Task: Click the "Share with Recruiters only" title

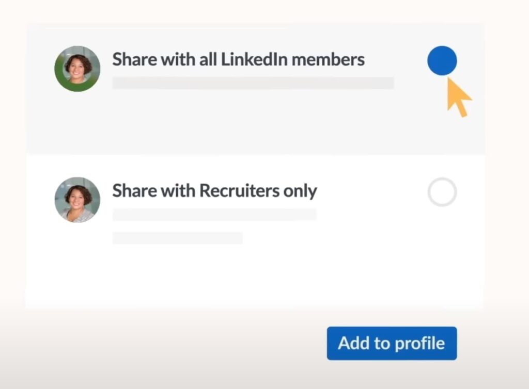Action: (214, 191)
